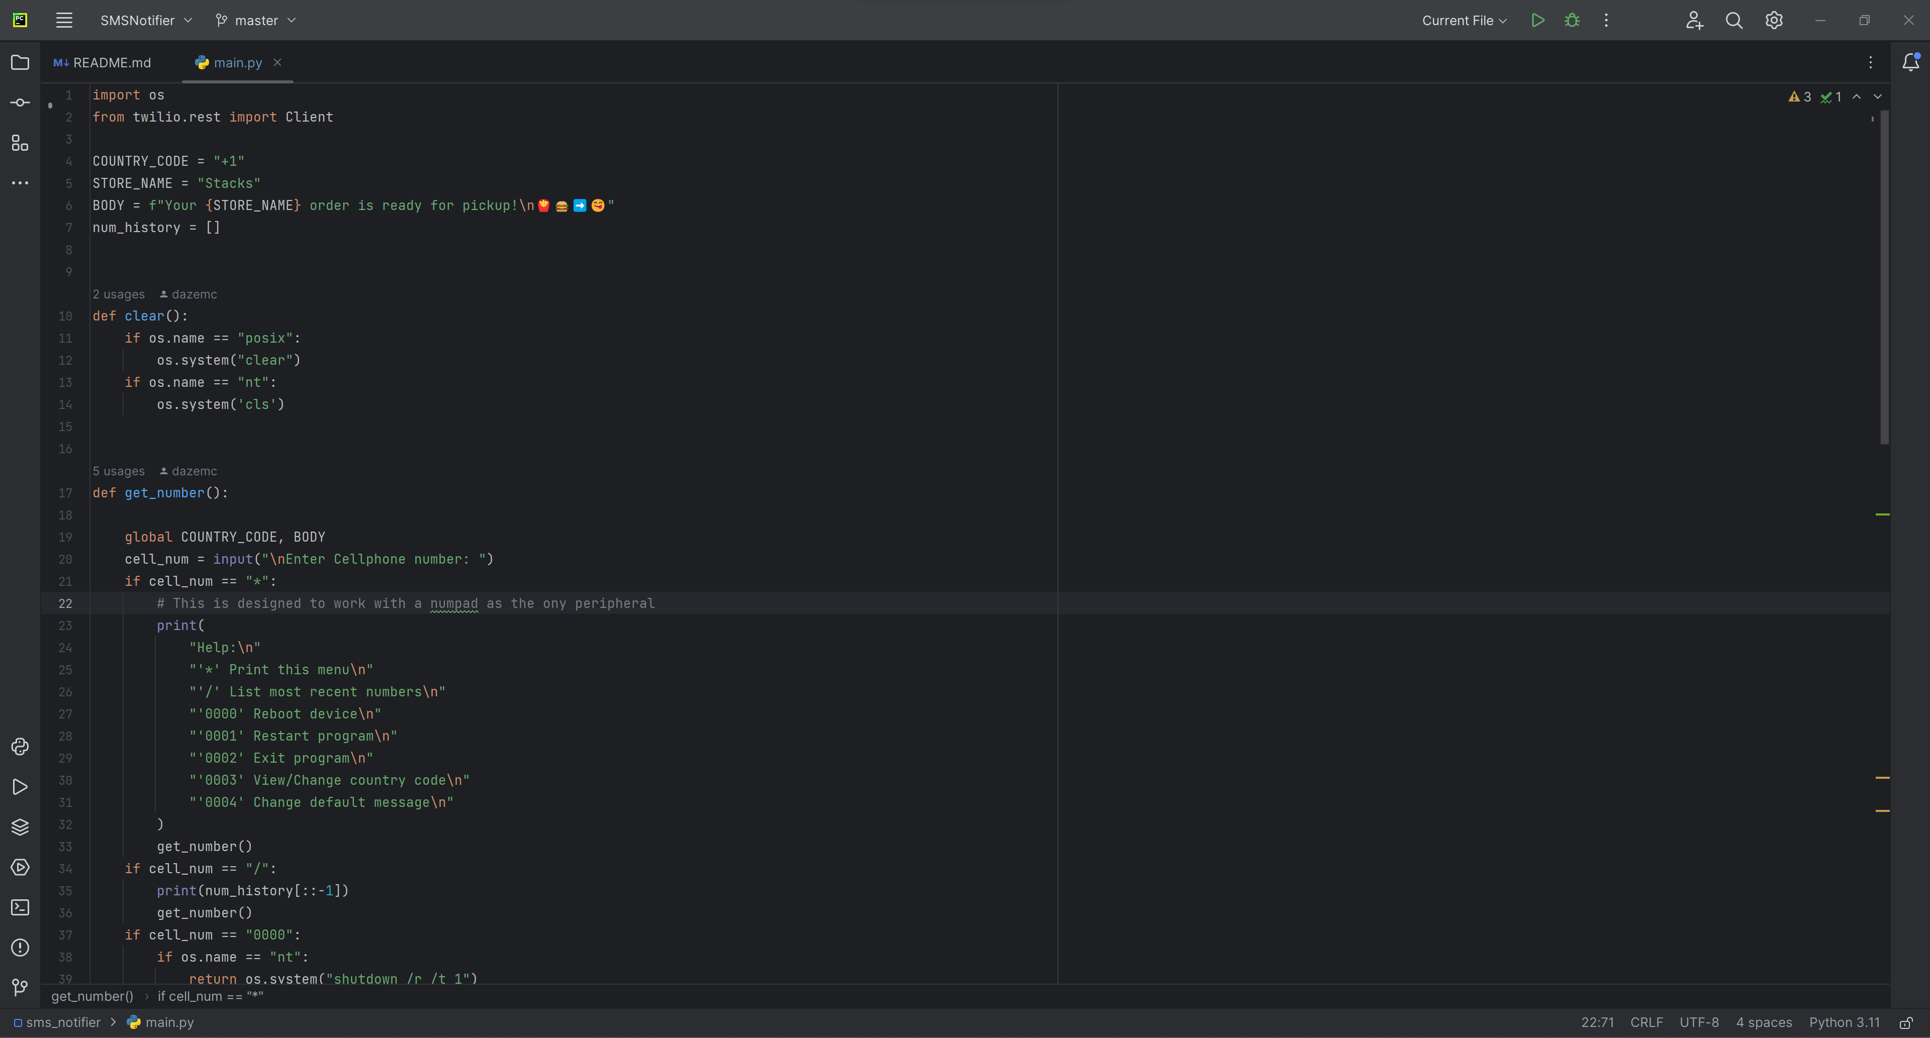Click 'Client' in the twilio import line
This screenshot has height=1038, width=1930.
(x=309, y=117)
